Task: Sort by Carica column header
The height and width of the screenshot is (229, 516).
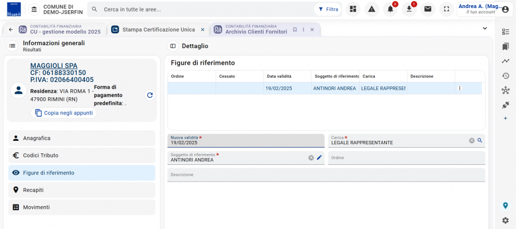Action: tap(384, 76)
